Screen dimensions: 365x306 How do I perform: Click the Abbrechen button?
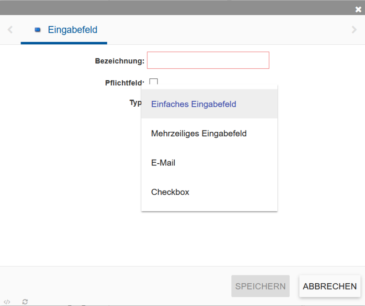pos(329,286)
